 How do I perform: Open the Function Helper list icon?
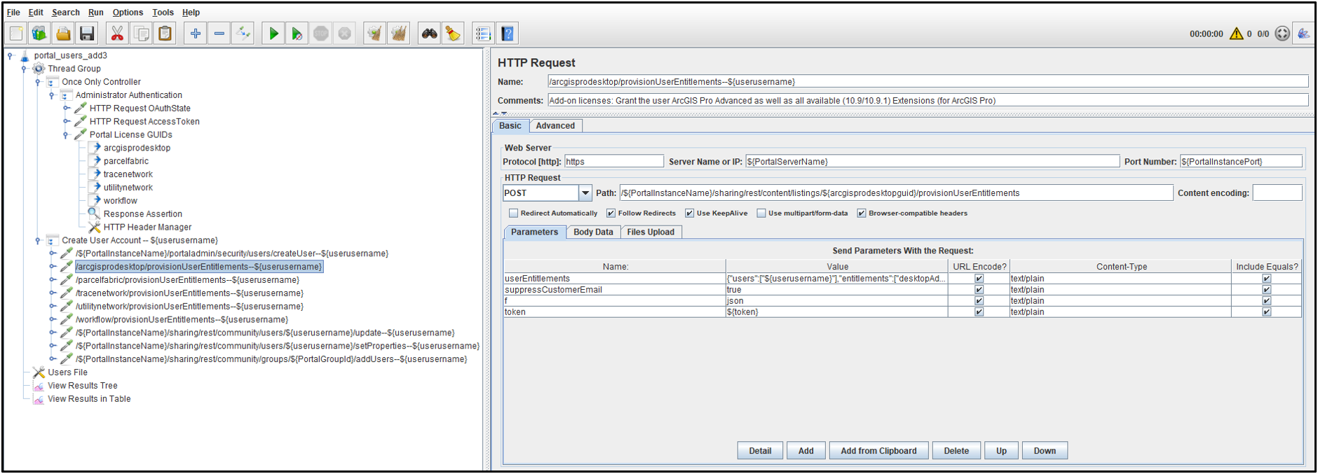[x=483, y=34]
